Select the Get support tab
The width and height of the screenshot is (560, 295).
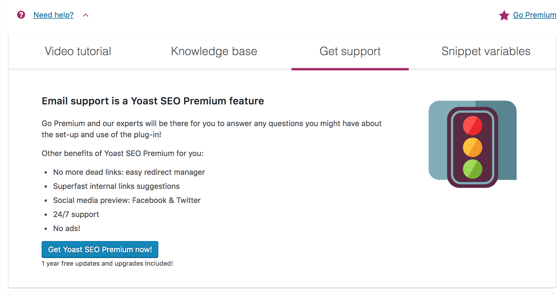click(350, 51)
